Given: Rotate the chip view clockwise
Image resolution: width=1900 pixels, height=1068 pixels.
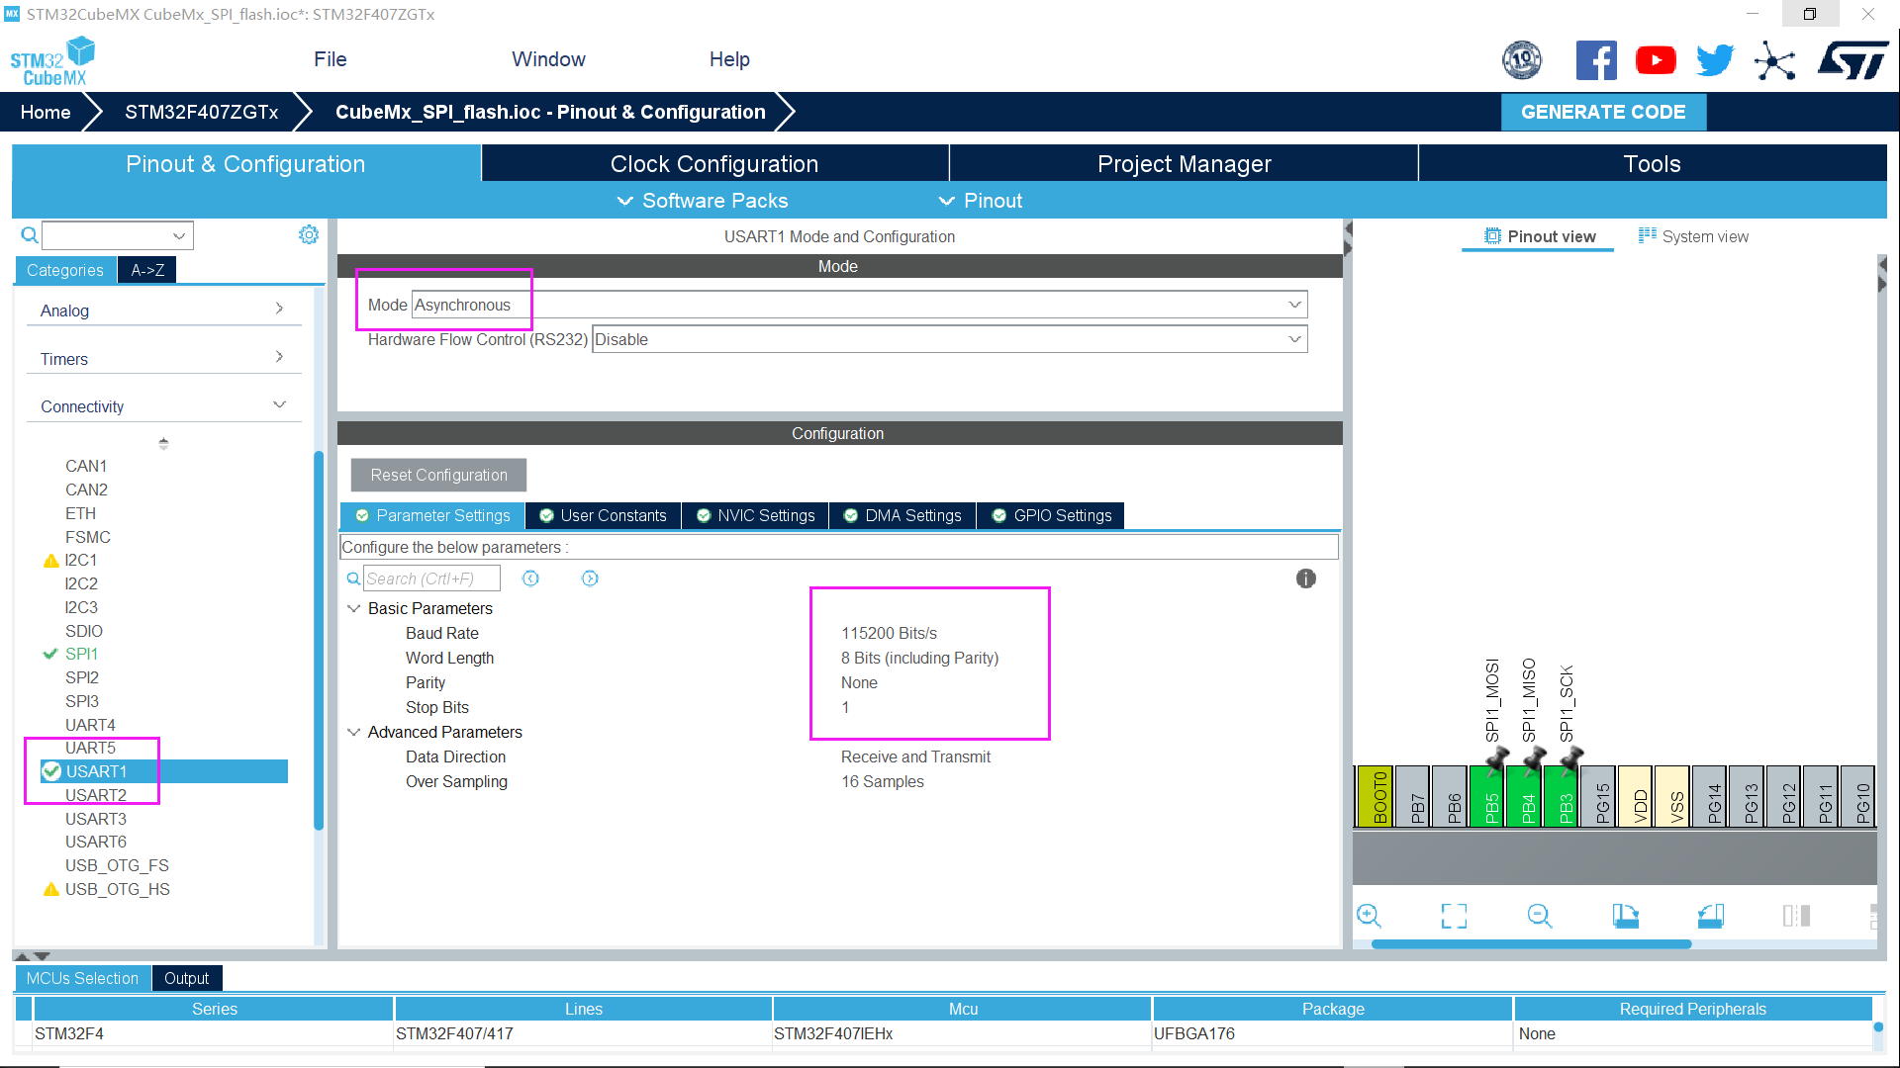Looking at the screenshot, I should coord(1625,916).
